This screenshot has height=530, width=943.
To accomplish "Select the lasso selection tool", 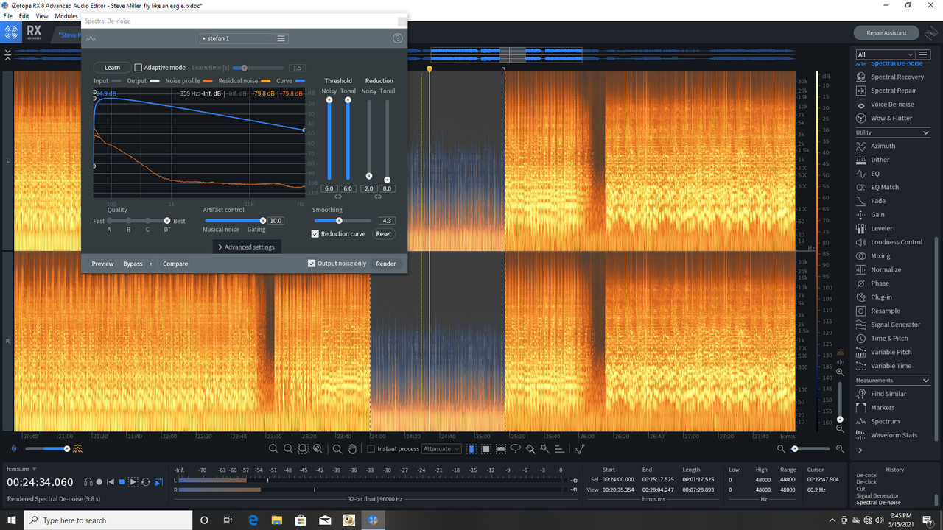I will coord(516,449).
